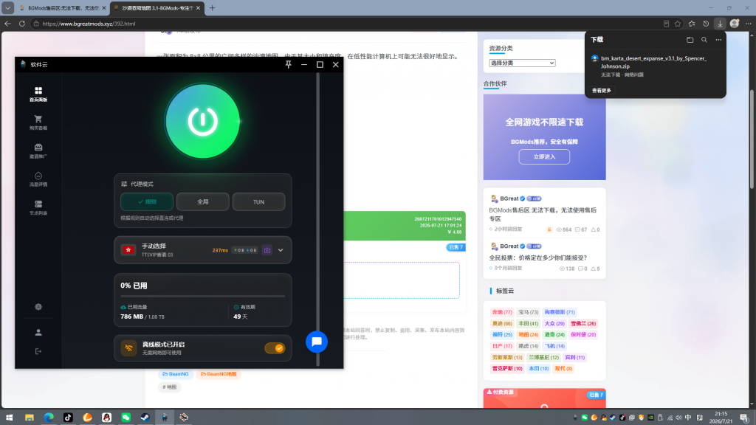
Task: Click the logout icon in the sidebar
Action: 38,351
